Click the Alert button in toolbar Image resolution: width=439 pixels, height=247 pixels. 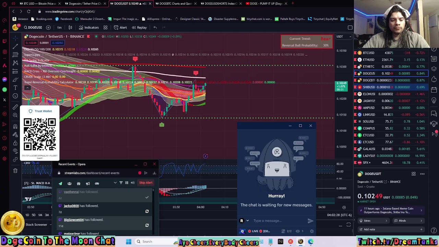tap(120, 27)
